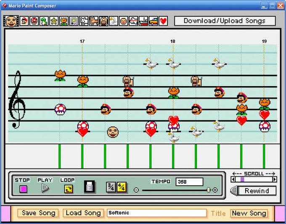286x224 pixels.
Task: Choose the Yoshi instrument icon
Action: click(x=44, y=21)
